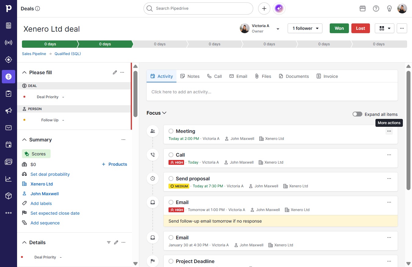Edit the Please fill section with pencil icon
The height and width of the screenshot is (267, 412).
[x=115, y=72]
